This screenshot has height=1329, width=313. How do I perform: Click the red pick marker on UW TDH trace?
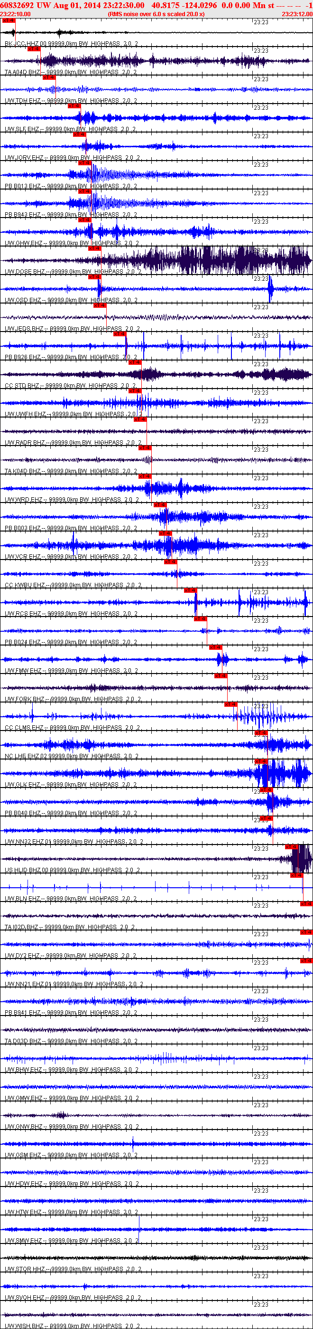pyautogui.click(x=49, y=77)
